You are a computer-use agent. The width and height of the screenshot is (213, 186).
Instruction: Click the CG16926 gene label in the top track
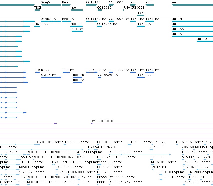tap(104, 7)
